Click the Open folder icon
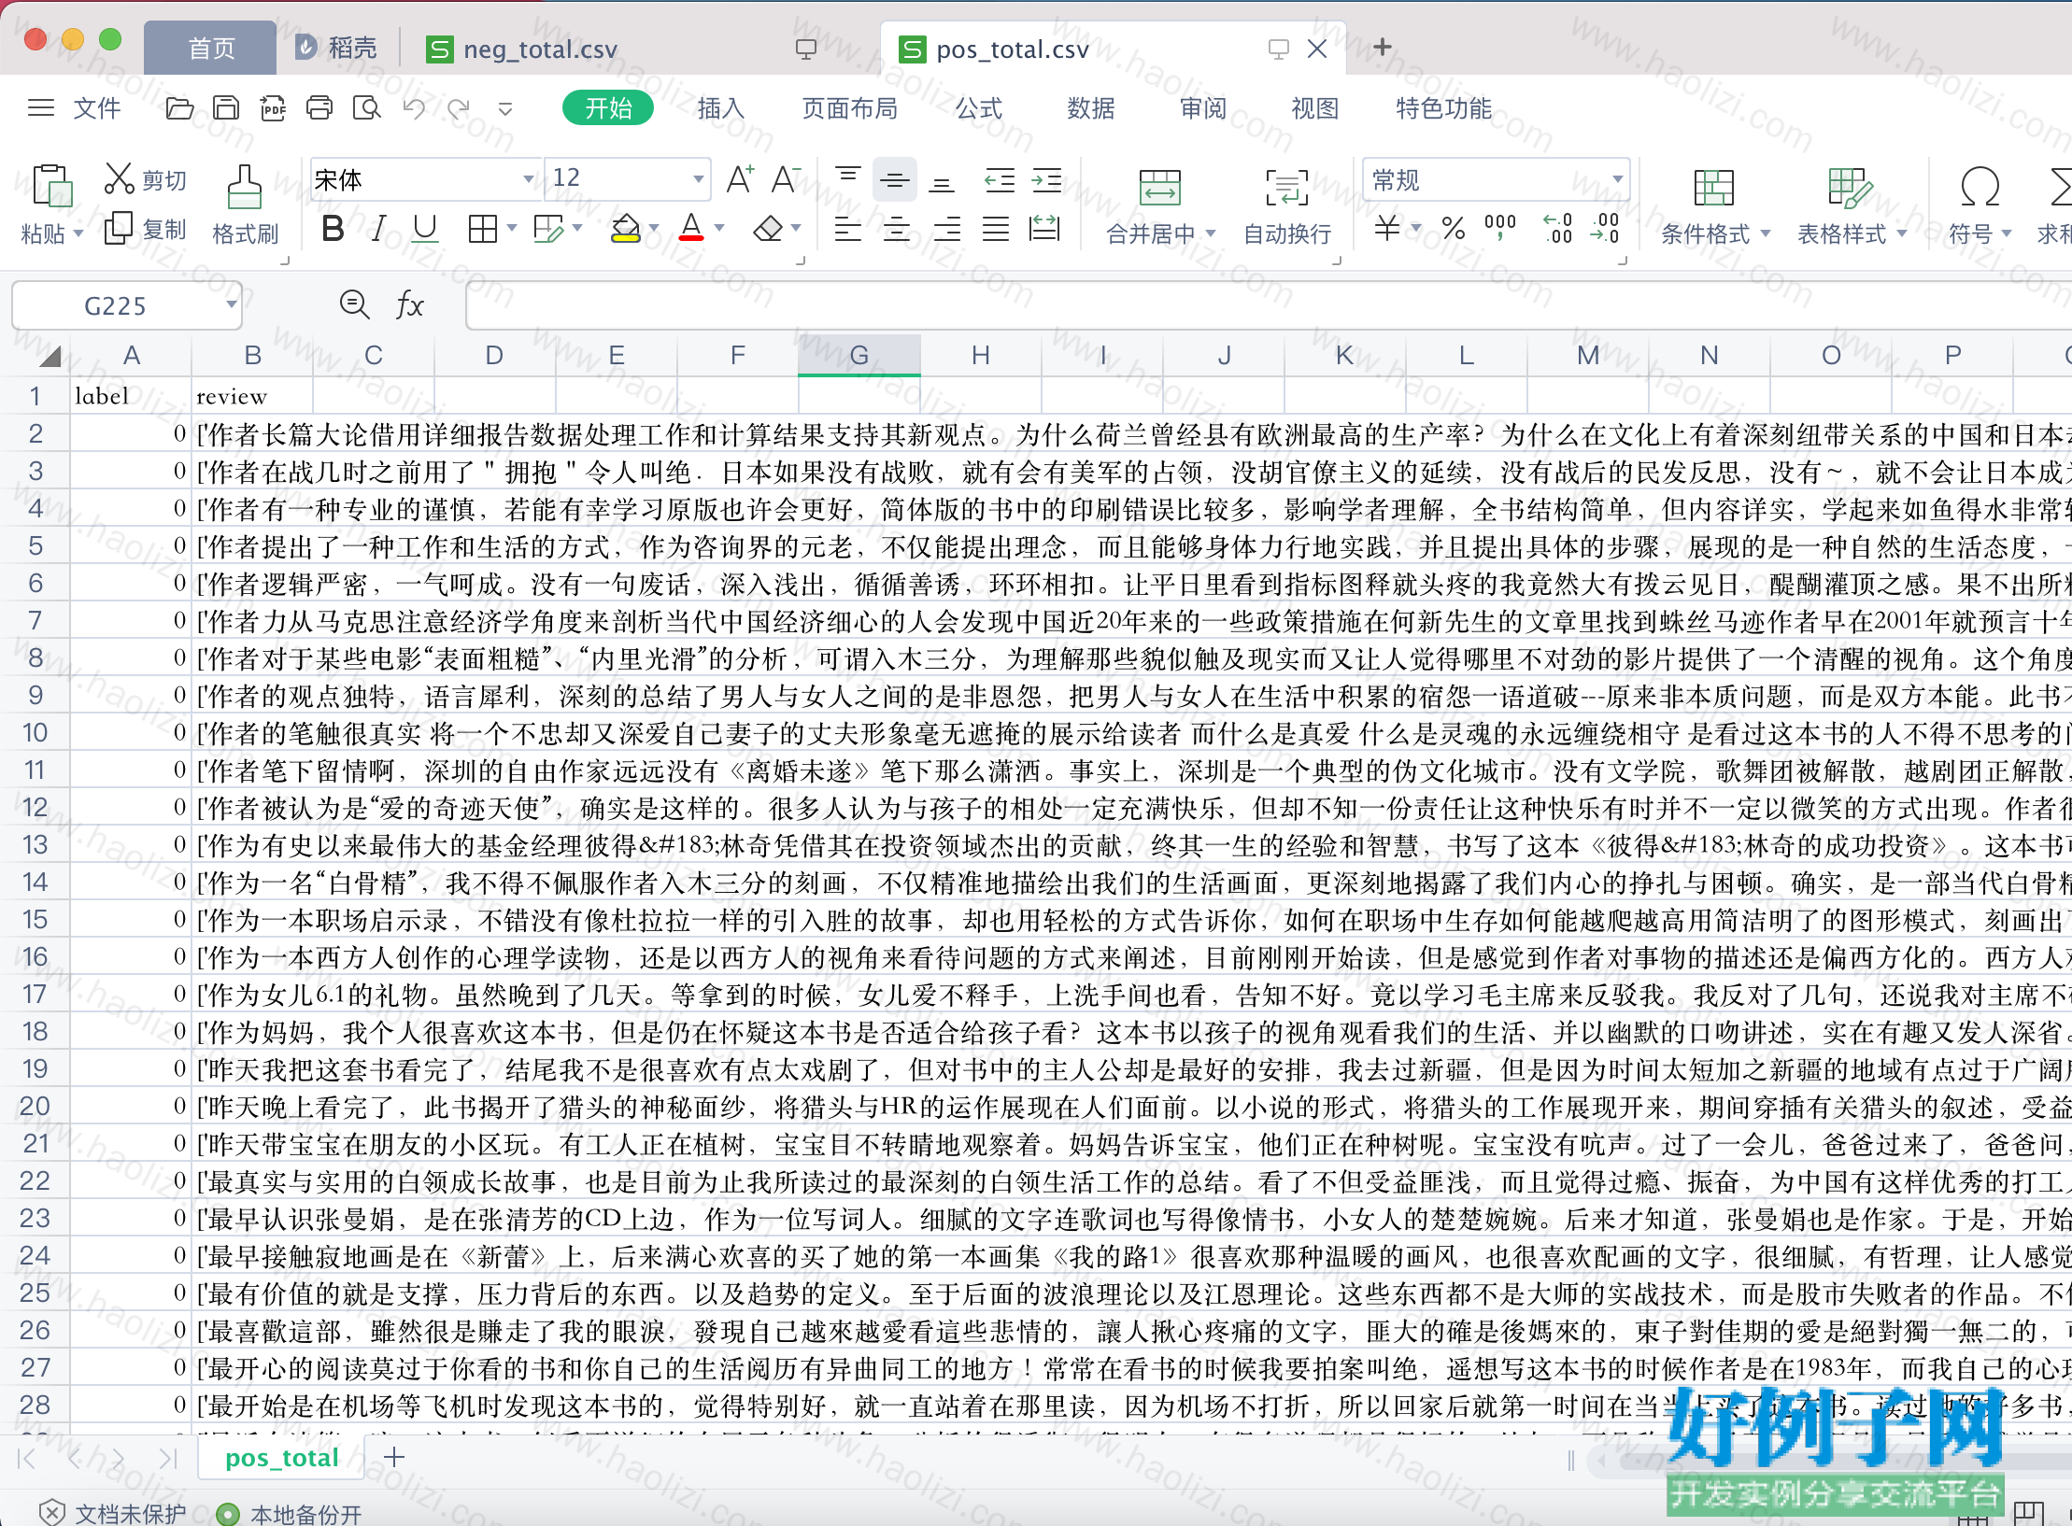 (179, 108)
